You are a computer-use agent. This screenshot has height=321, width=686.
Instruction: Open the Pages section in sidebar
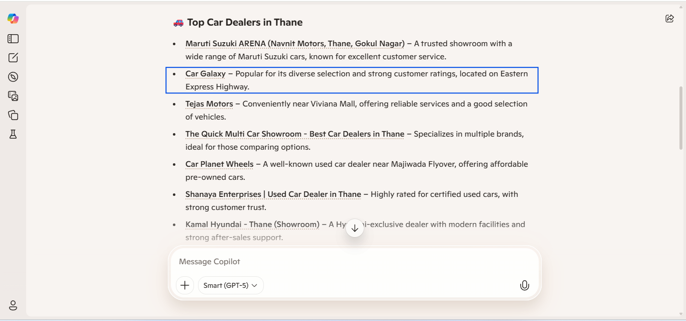(13, 115)
